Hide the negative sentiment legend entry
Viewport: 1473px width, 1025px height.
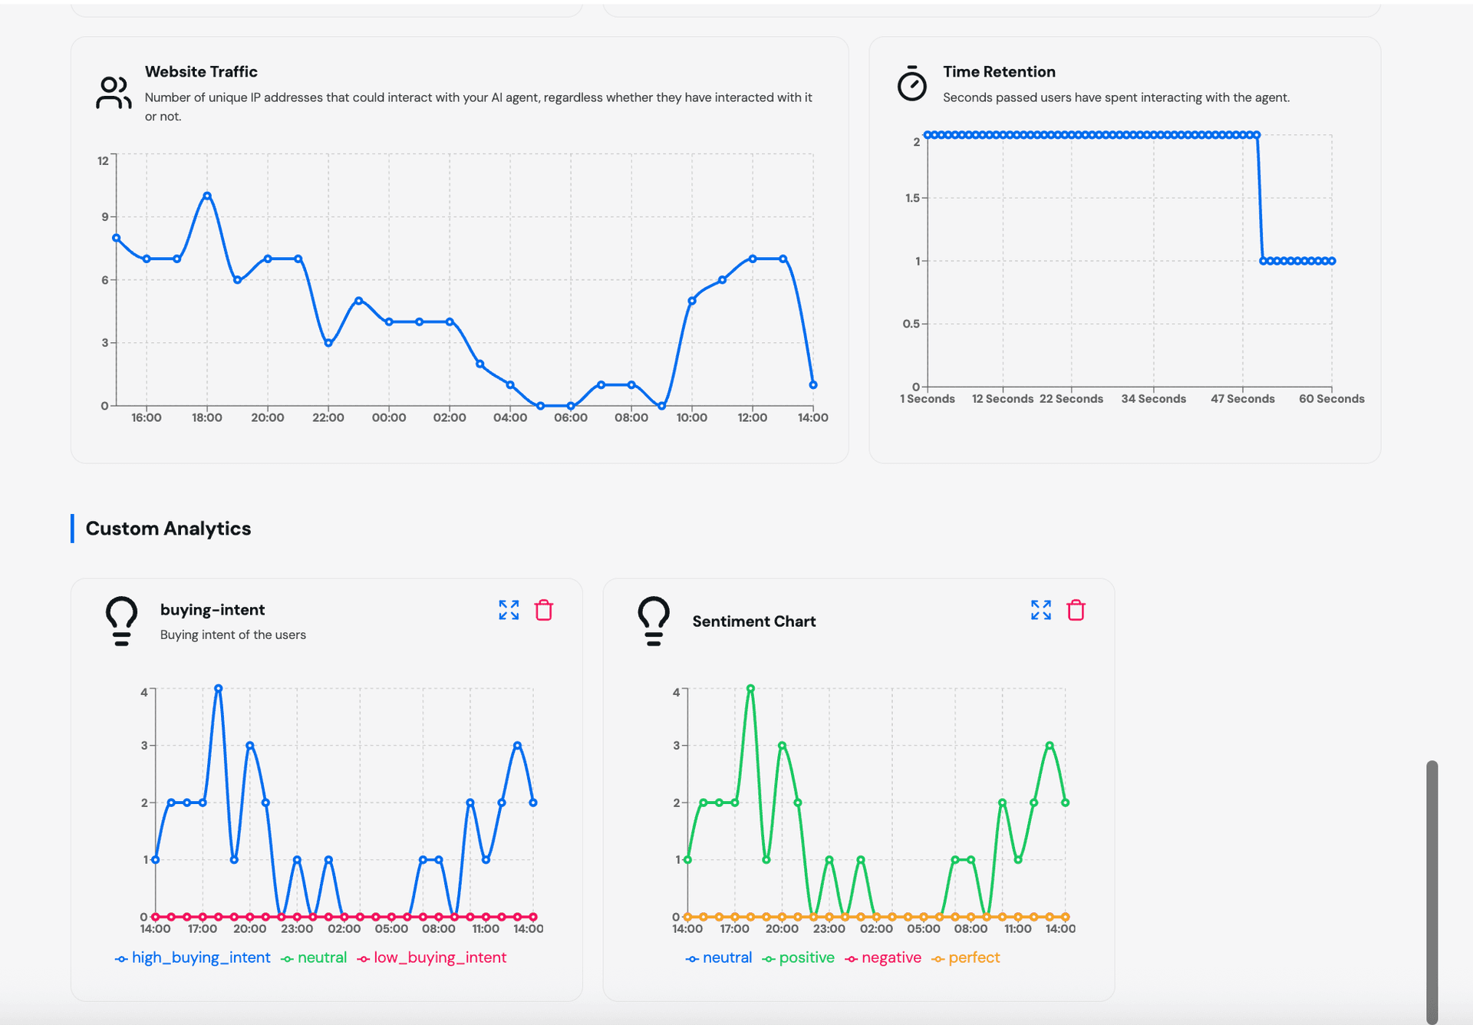pos(891,957)
